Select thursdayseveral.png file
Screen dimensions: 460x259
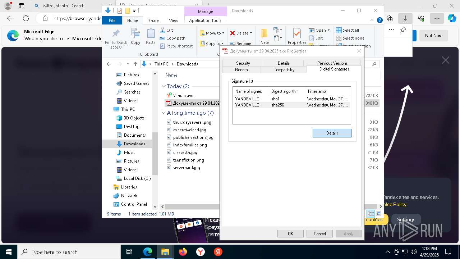click(x=192, y=122)
